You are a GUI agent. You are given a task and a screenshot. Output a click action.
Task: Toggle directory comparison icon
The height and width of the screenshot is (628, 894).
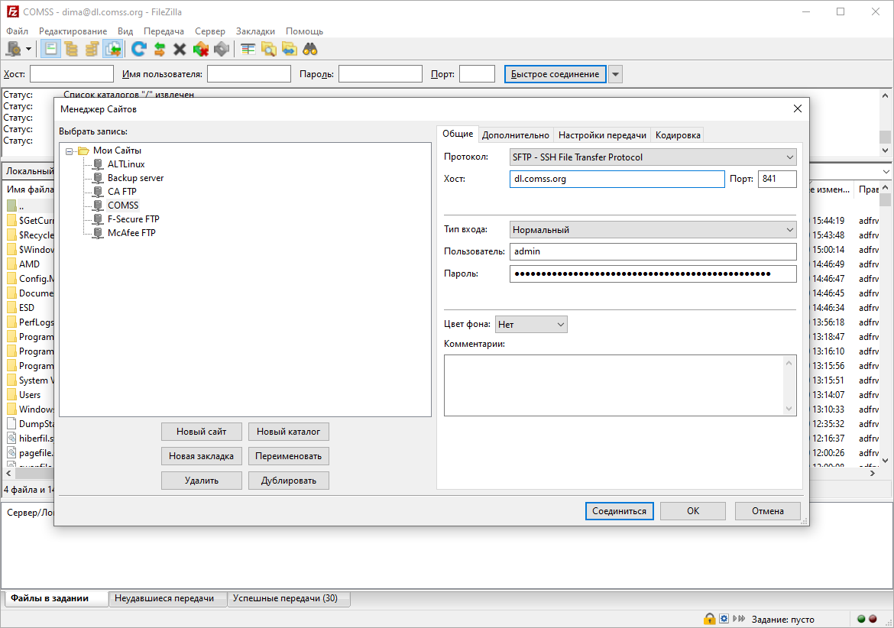click(268, 49)
